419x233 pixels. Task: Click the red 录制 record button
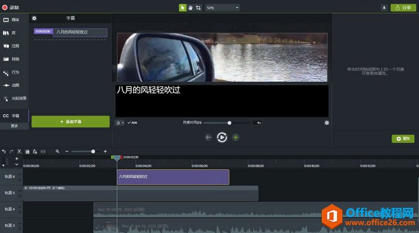10,8
